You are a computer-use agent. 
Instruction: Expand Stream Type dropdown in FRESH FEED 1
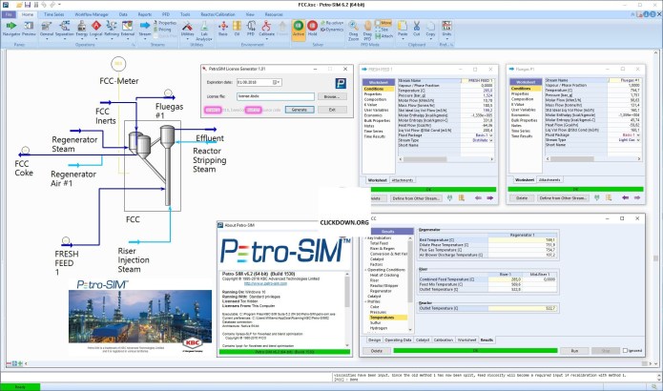(x=491, y=140)
